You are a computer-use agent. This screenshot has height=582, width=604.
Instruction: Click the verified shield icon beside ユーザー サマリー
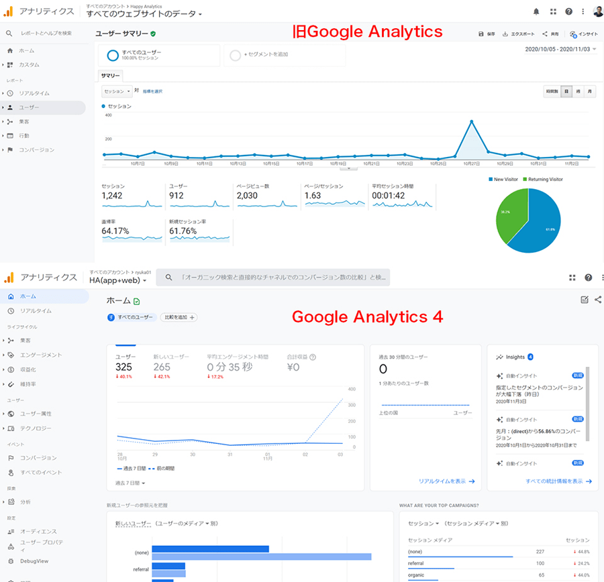click(x=153, y=34)
